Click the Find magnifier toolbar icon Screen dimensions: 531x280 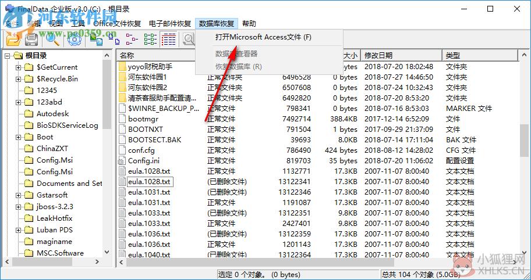52,39
